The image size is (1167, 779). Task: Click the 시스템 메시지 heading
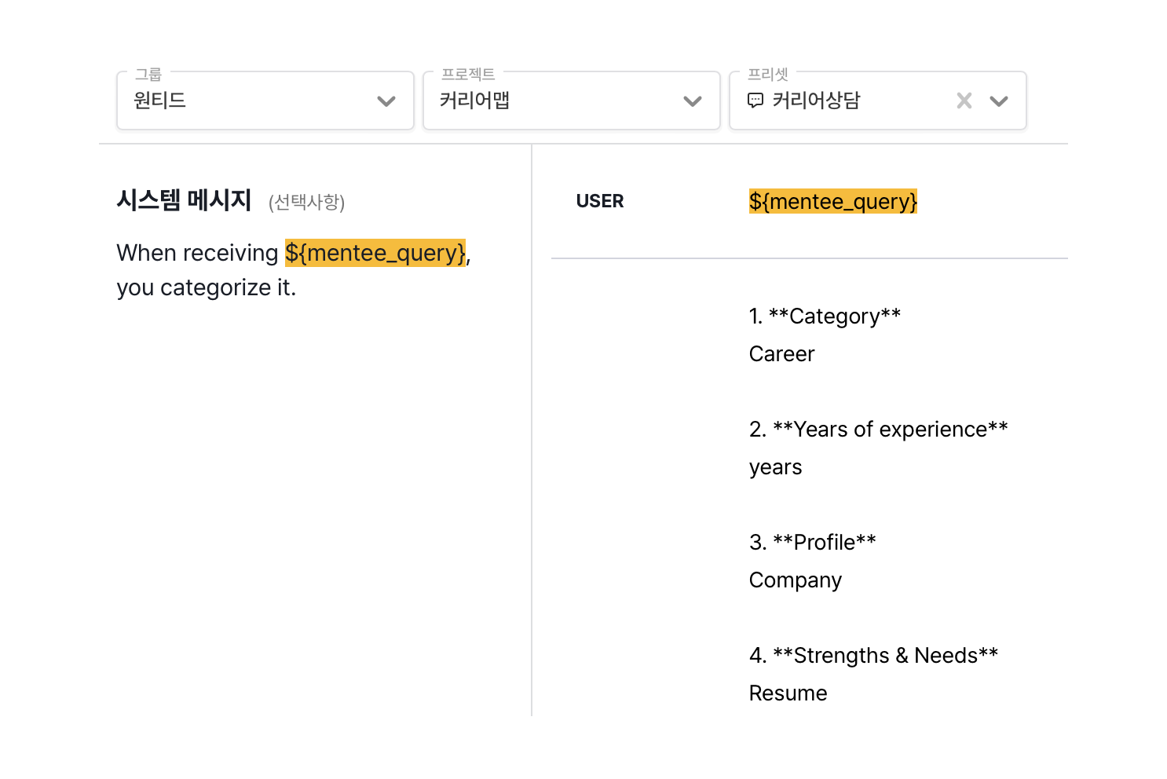[x=184, y=200]
